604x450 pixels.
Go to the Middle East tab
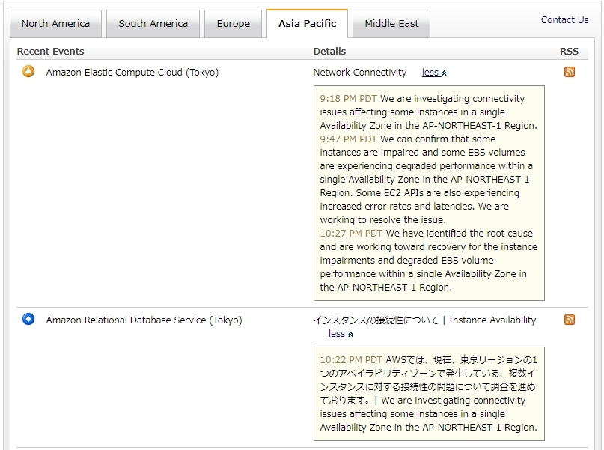pyautogui.click(x=391, y=24)
